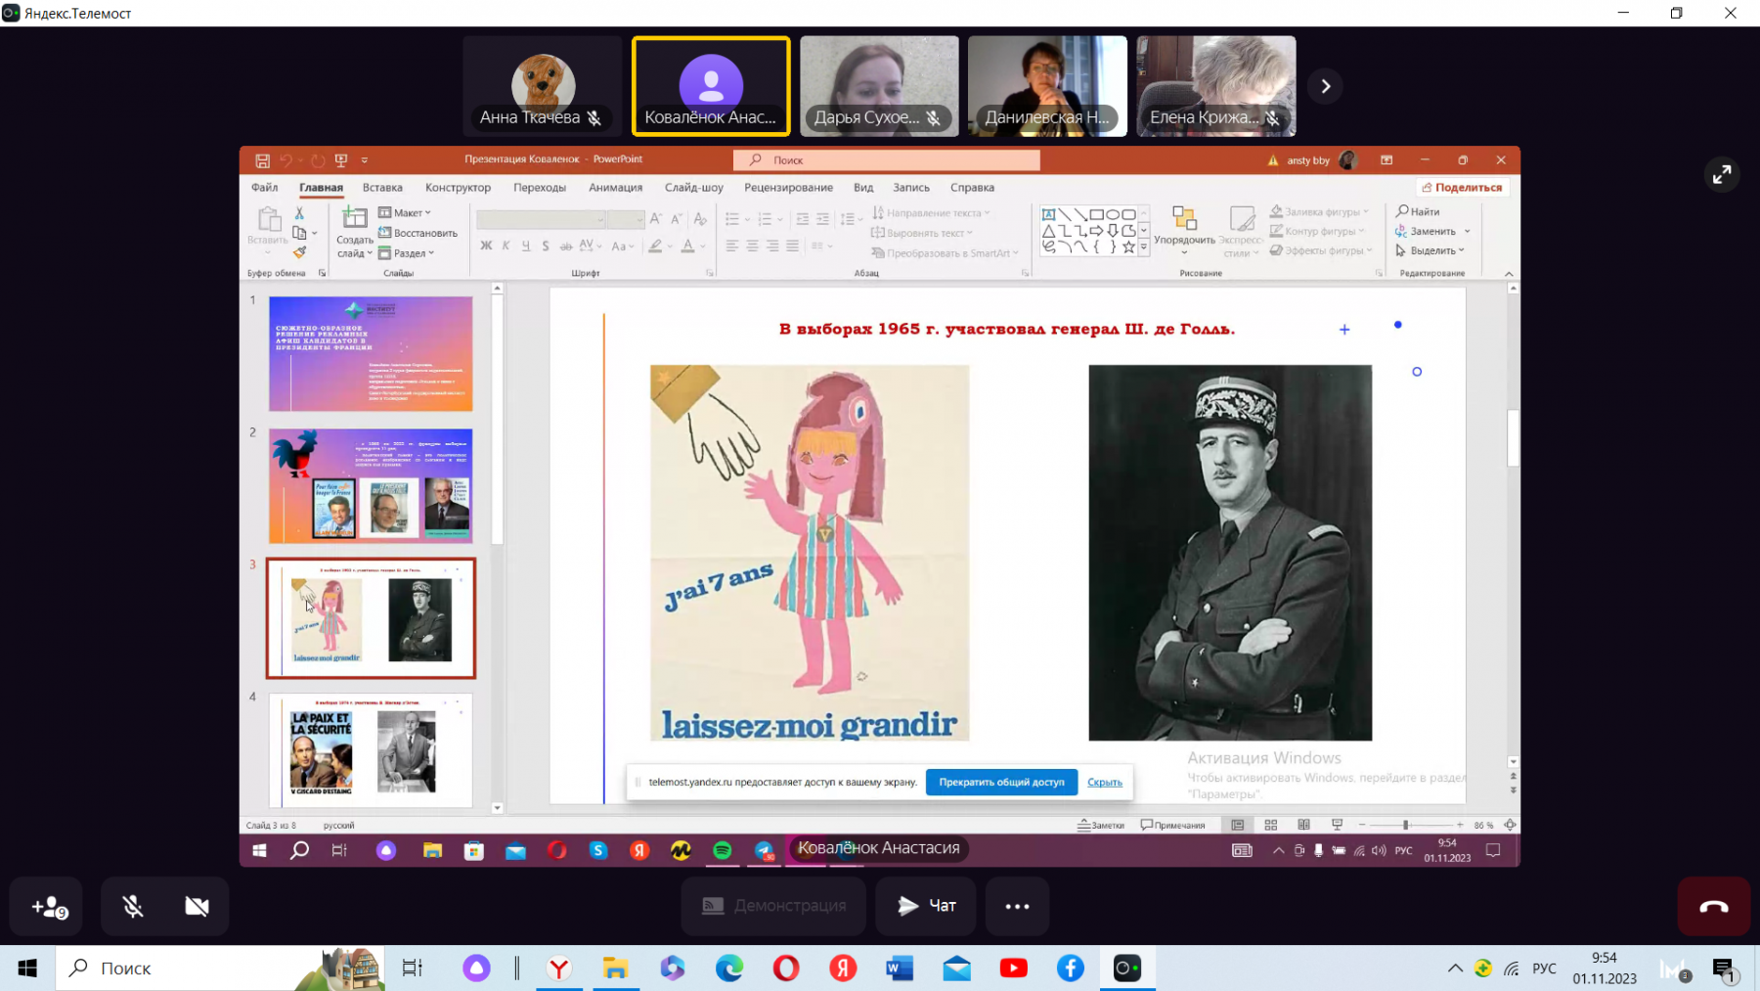Open the font size combo box
1760x991 pixels.
(x=625, y=220)
